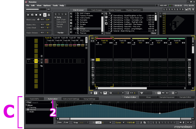
Task: Enable record / edit mode button
Action: (x=40, y=15)
